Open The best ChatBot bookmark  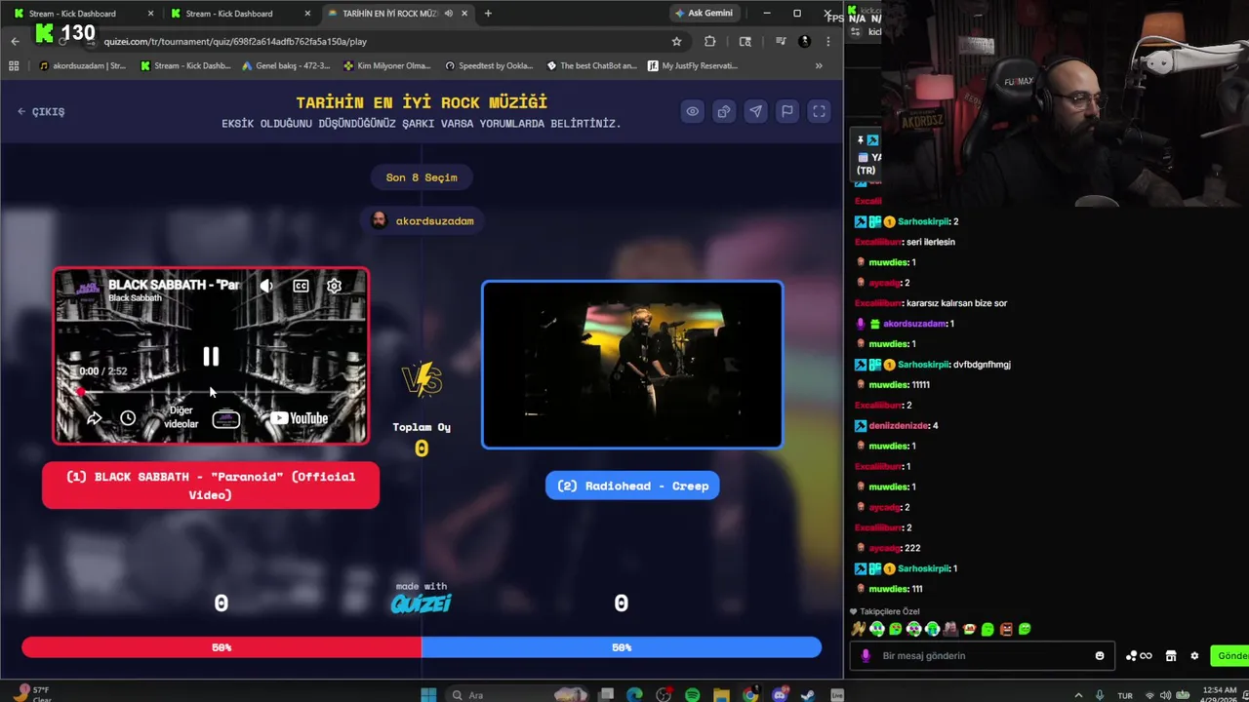(591, 66)
